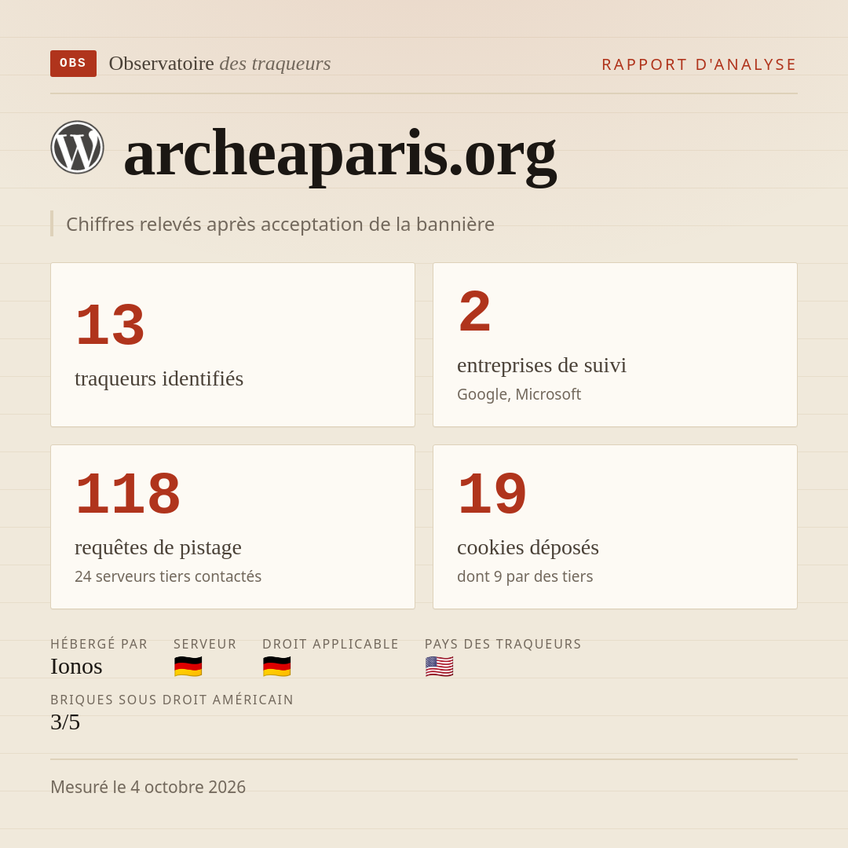This screenshot has width=848, height=848.
Task: Click the Google, Microsoft text
Action: pyautogui.click(x=519, y=394)
